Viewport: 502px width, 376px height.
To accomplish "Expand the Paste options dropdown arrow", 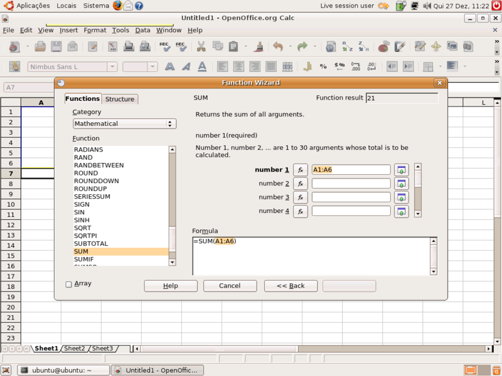I will 245,46.
